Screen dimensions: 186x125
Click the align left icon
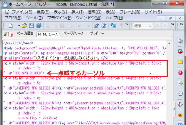coord(158,26)
